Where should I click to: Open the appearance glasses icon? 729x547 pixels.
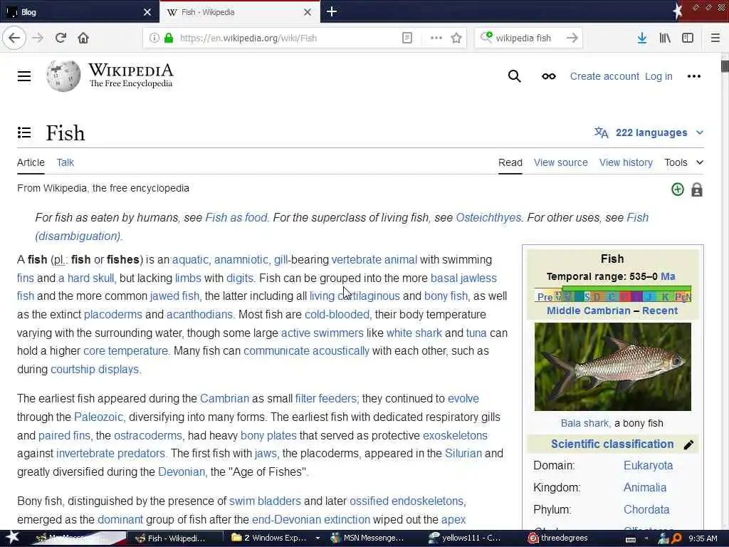click(x=549, y=76)
